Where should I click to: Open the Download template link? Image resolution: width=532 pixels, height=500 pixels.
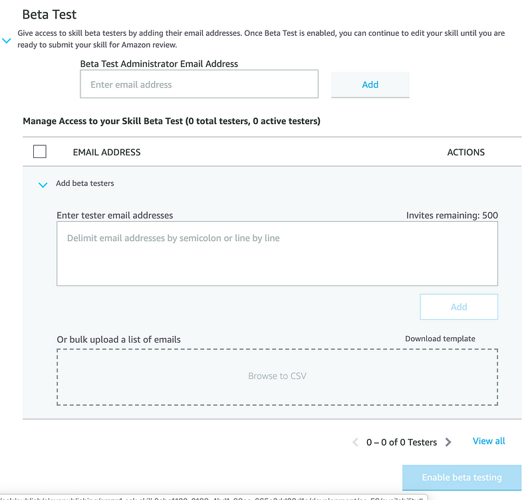[x=440, y=339]
